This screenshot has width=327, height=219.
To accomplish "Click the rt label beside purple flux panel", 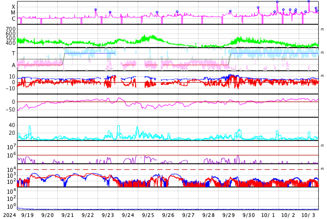I will [x=322, y=145].
